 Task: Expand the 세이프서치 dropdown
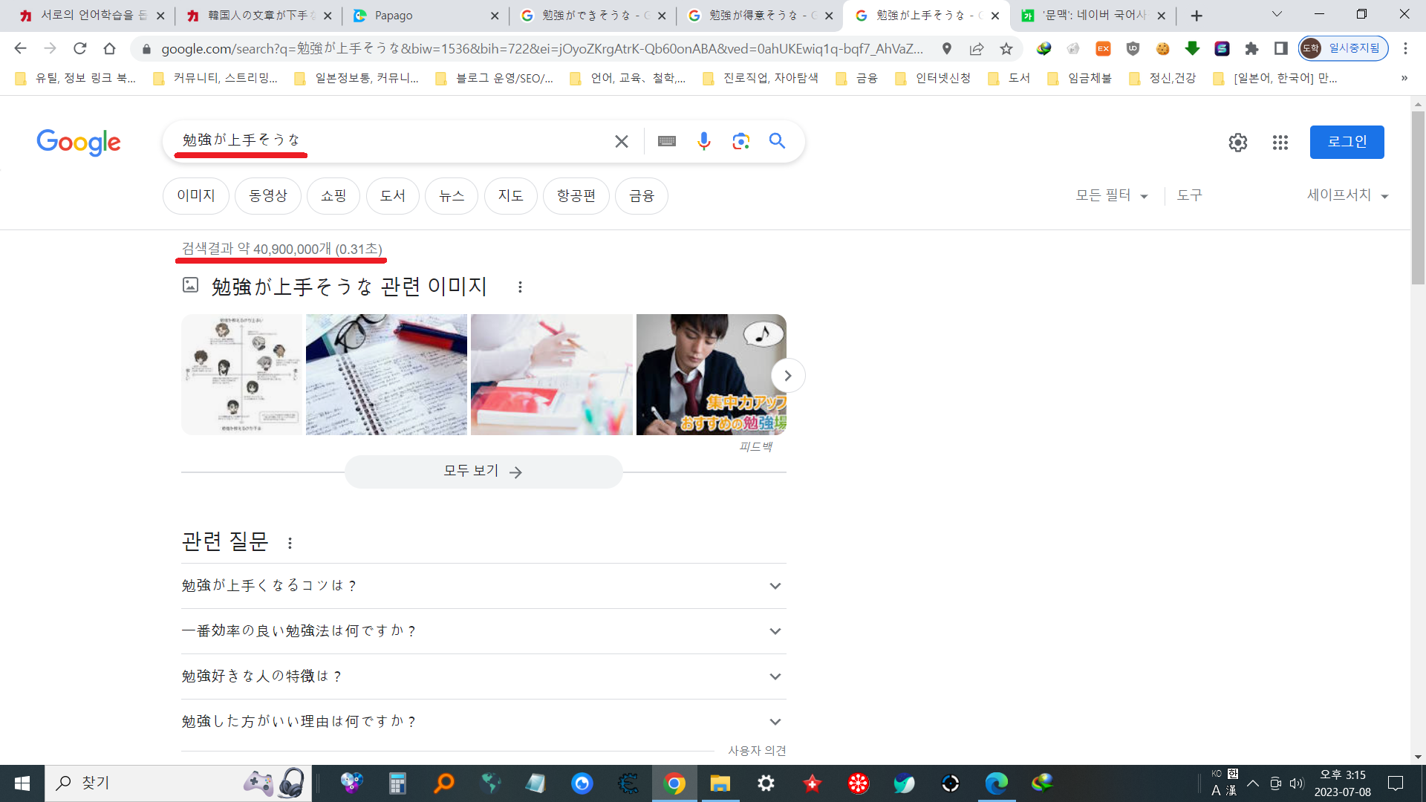(1347, 195)
